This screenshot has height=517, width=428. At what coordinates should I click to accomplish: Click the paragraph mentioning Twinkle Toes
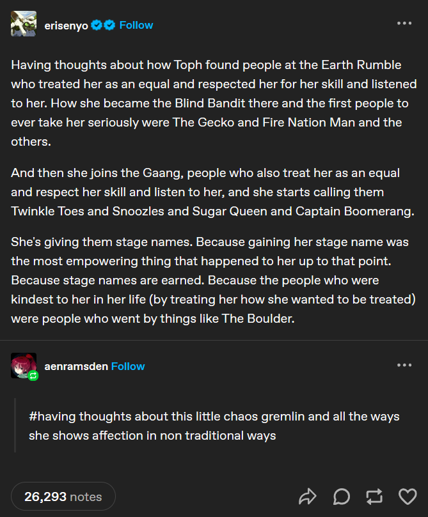(213, 192)
